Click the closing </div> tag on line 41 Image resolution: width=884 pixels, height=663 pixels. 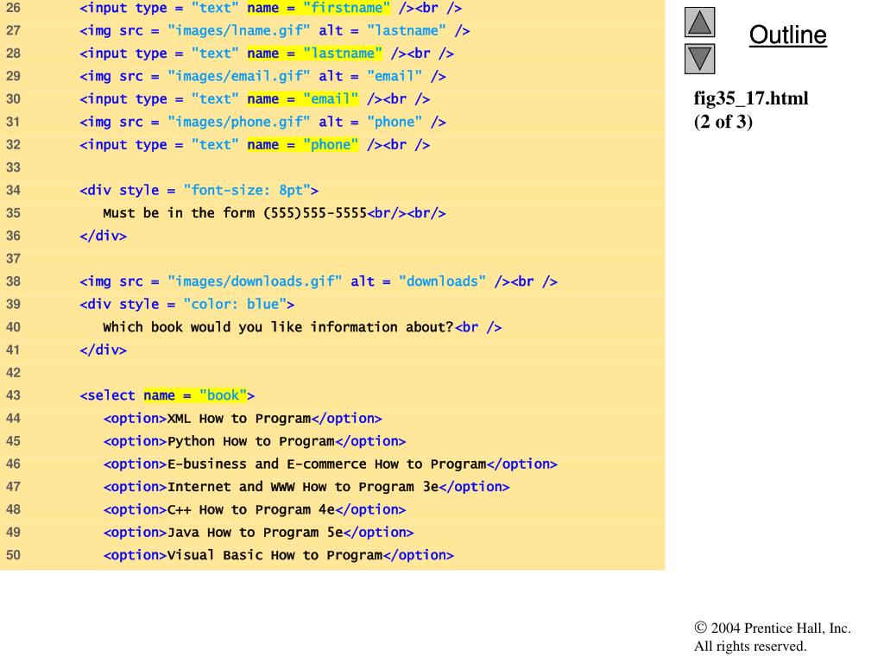(104, 350)
